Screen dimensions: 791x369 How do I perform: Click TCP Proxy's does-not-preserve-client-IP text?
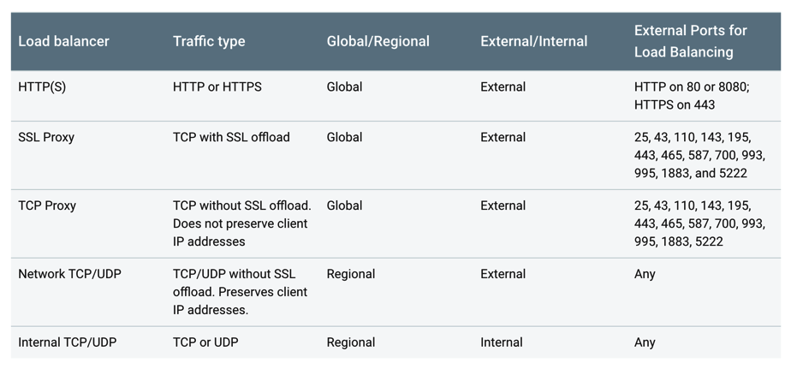click(x=240, y=232)
